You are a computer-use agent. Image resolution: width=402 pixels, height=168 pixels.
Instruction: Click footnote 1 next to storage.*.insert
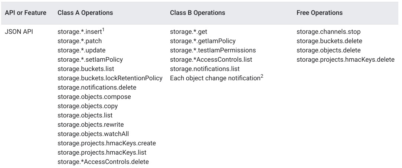pyautogui.click(x=104, y=30)
